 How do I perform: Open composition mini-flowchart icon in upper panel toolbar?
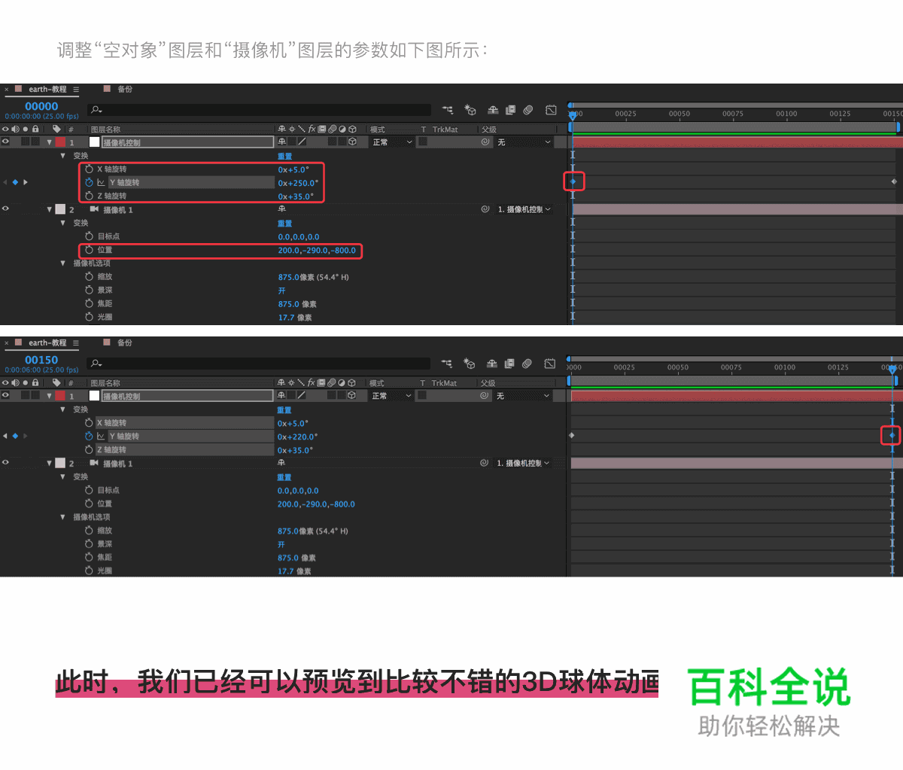pyautogui.click(x=448, y=110)
